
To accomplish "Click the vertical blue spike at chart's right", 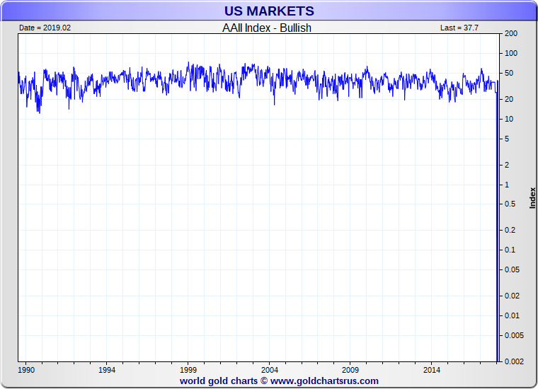I will (x=498, y=226).
